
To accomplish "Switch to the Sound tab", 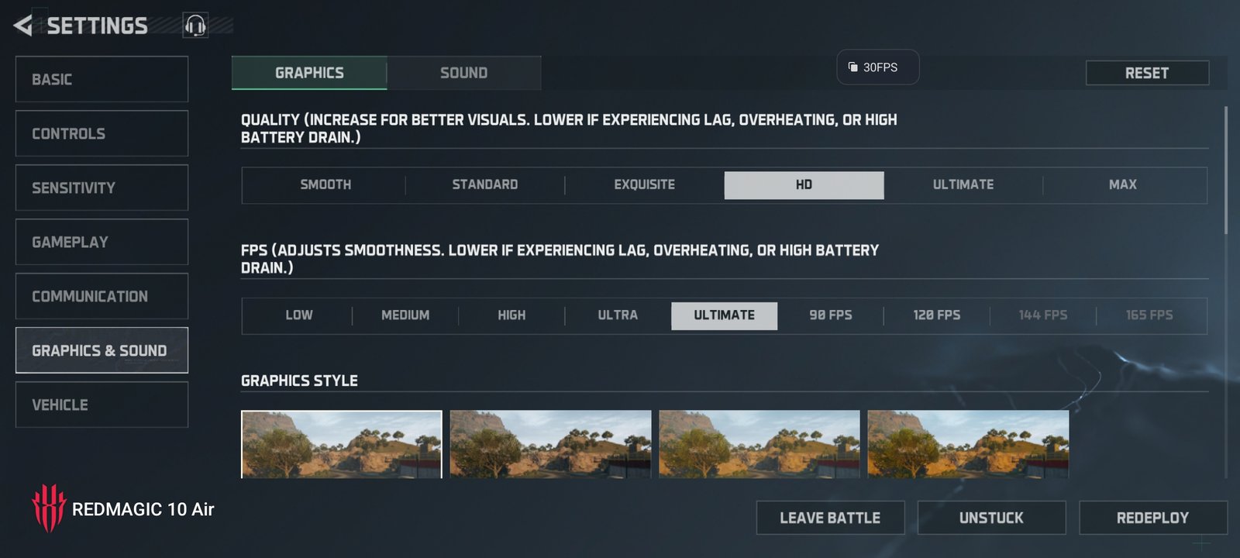I will click(x=463, y=73).
